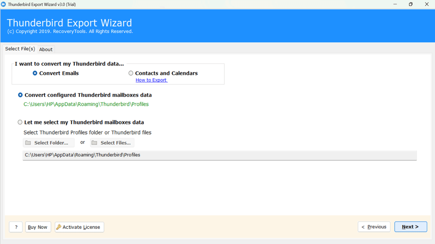This screenshot has height=244, width=435.
Task: Click the Thunderbird Export Wizard title bar icon
Action: point(4,4)
